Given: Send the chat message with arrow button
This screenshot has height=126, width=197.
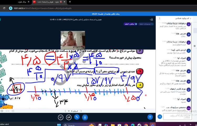Looking at the screenshot, I should pyautogui.click(x=159, y=117).
